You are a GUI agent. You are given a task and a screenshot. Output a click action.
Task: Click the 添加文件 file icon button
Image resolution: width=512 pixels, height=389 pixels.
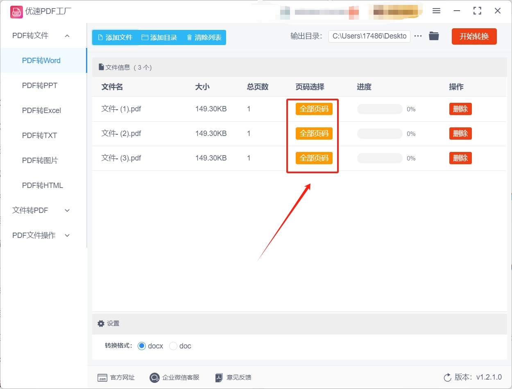click(100, 37)
